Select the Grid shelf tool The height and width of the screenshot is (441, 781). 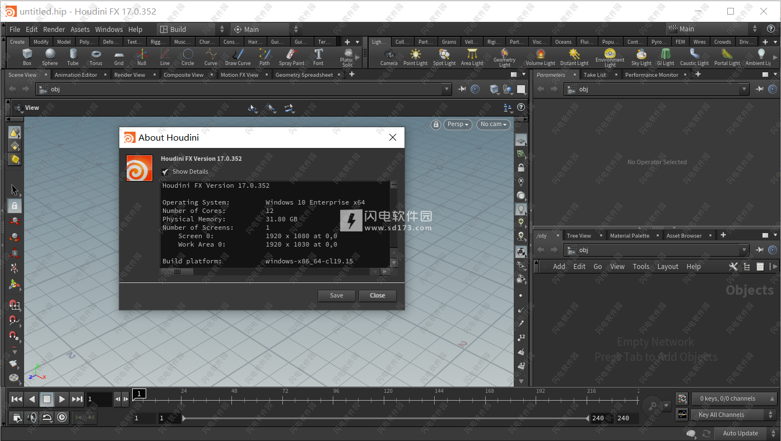[119, 57]
